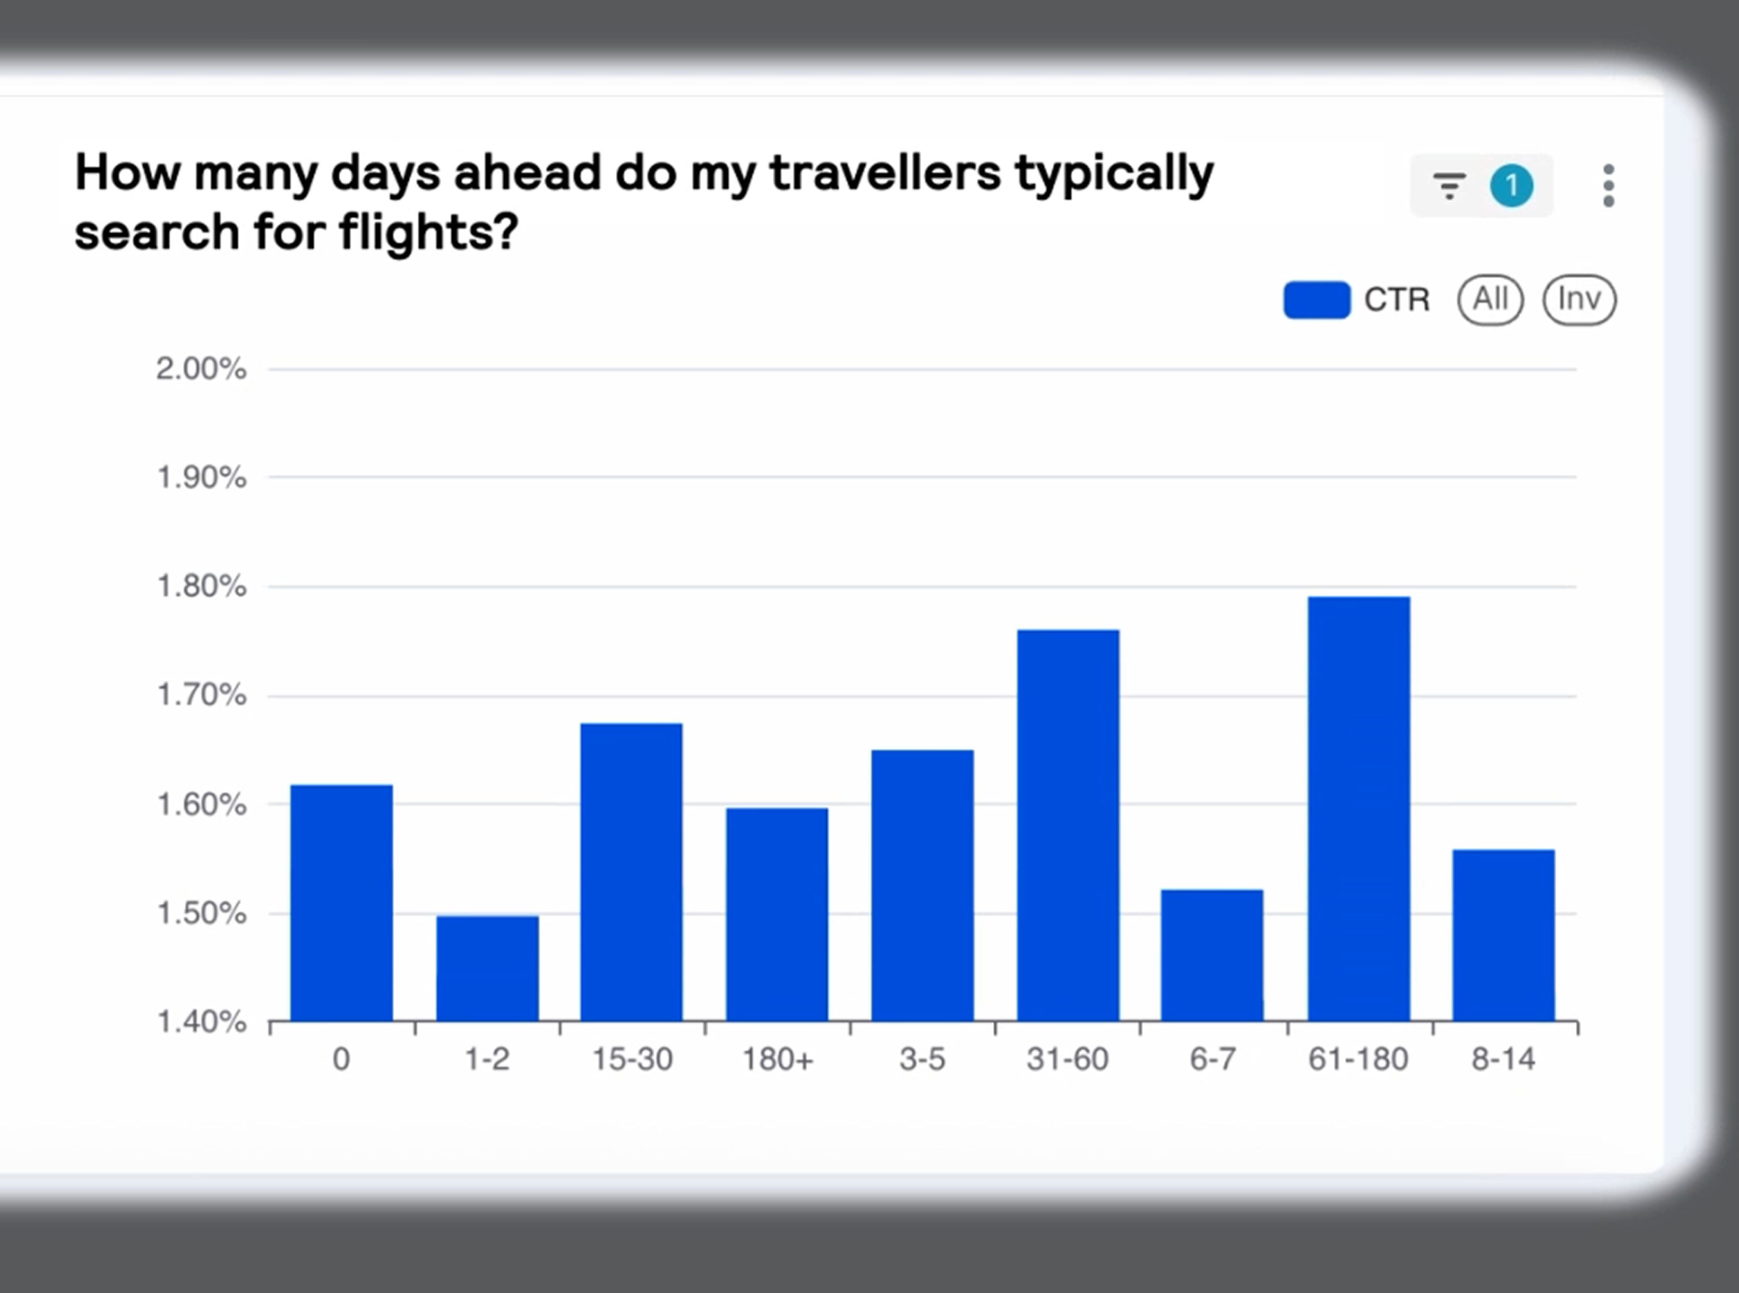Click the chart title about travellers
The height and width of the screenshot is (1293, 1739).
[x=644, y=202]
